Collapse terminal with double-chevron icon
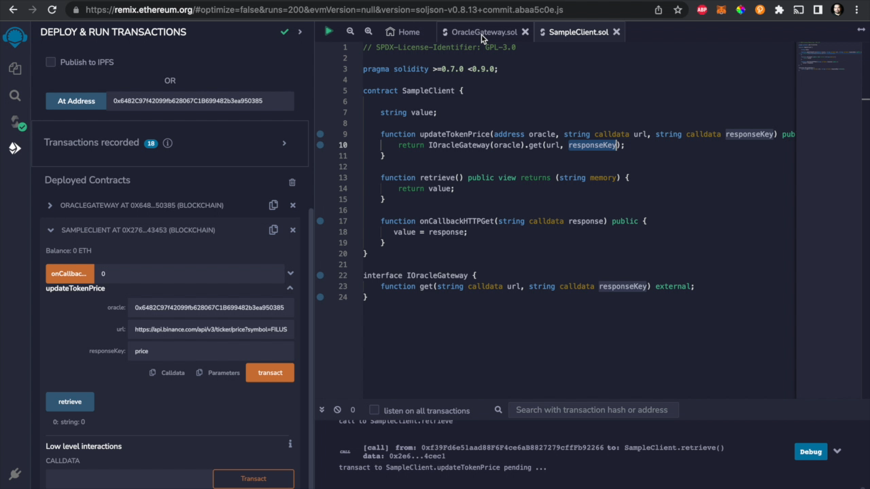The width and height of the screenshot is (870, 489). point(323,410)
